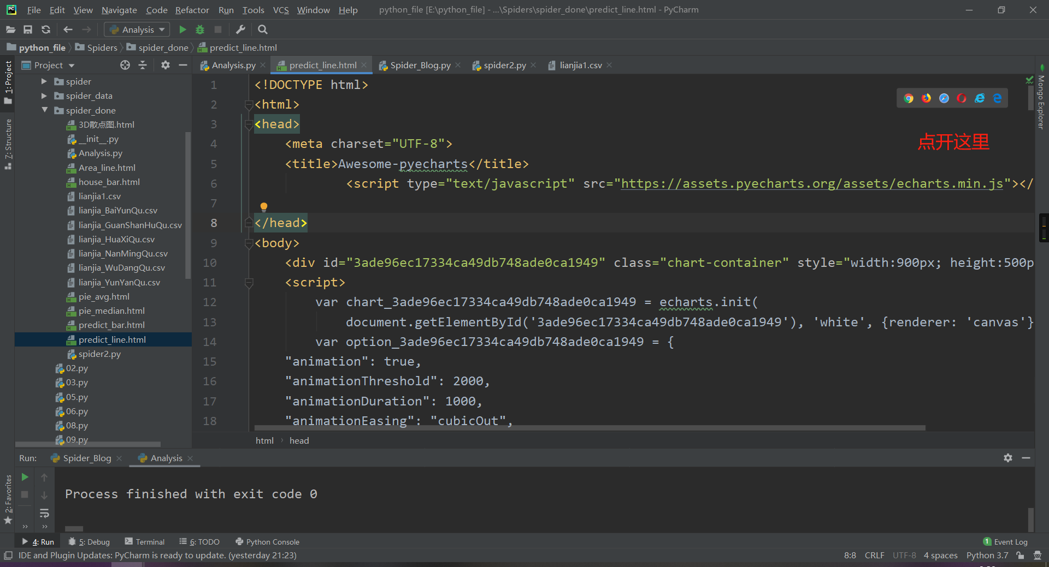Open house_bar.html in the project tree
This screenshot has width=1049, height=567.
(109, 182)
